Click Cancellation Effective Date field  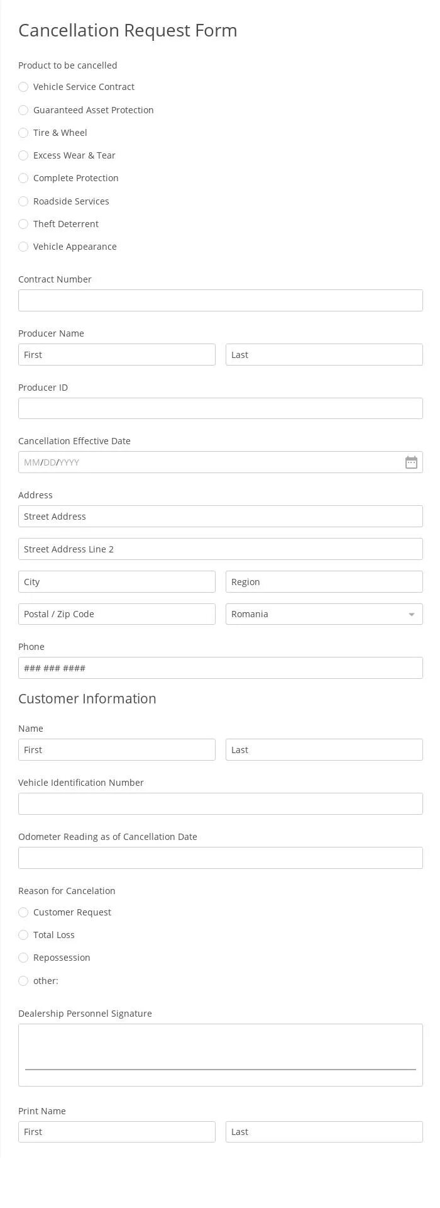(x=207, y=462)
